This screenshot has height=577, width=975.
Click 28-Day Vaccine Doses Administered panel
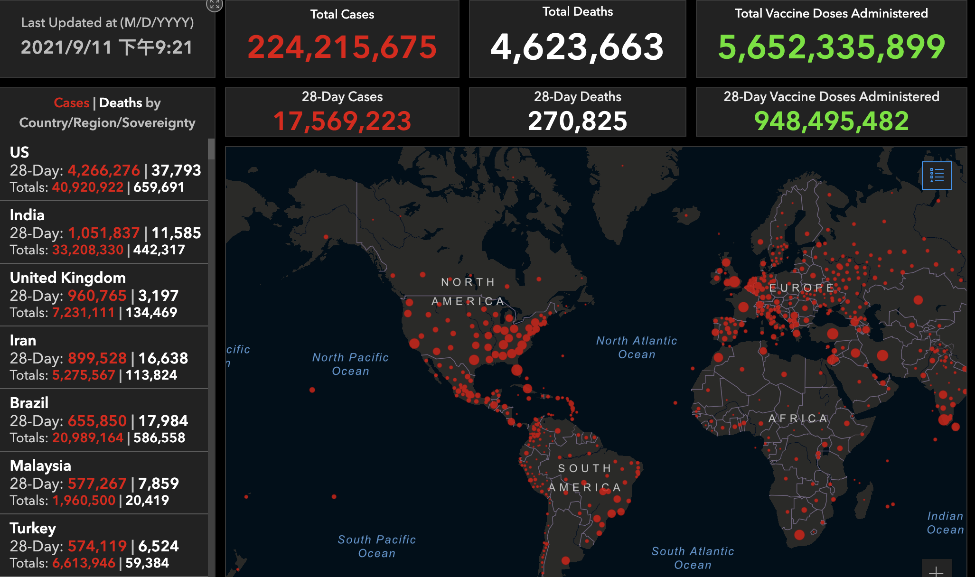tap(831, 112)
